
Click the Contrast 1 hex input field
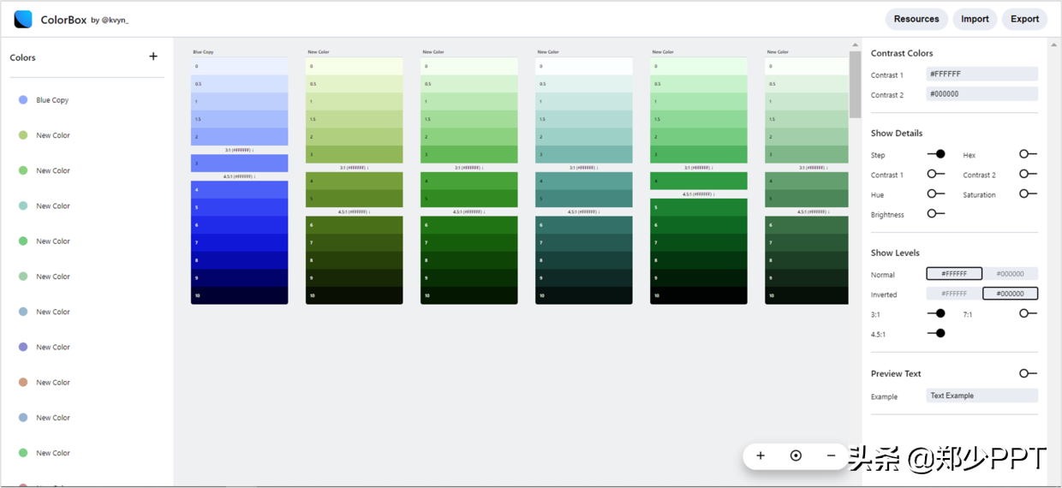point(981,74)
